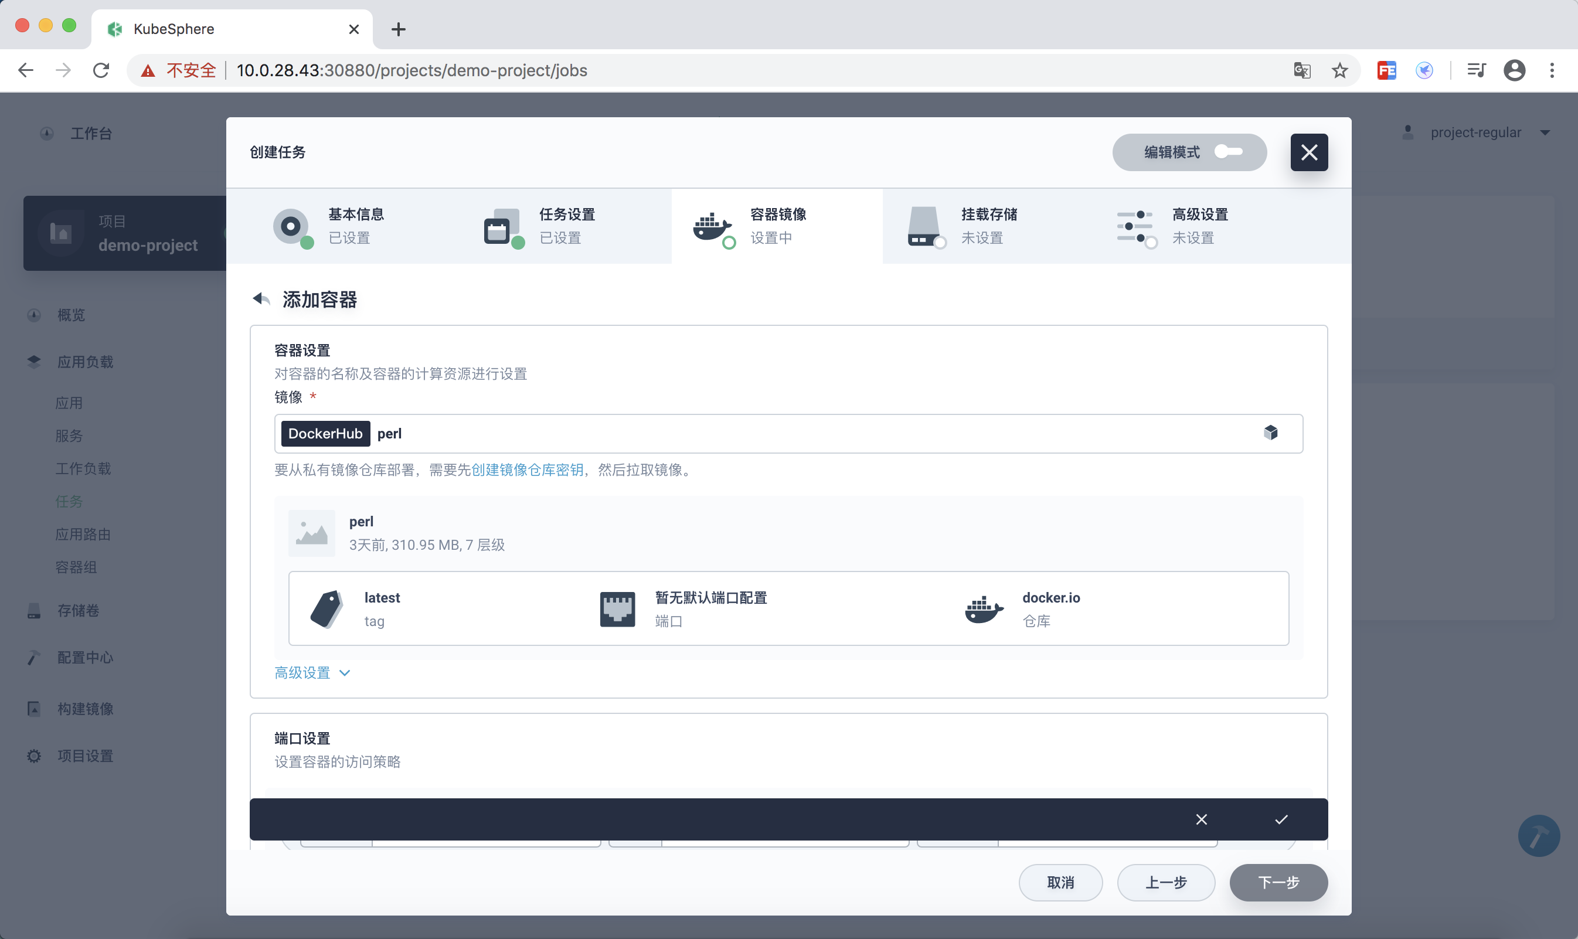The width and height of the screenshot is (1578, 939).
Task: Click the 上一步 button
Action: pos(1165,882)
